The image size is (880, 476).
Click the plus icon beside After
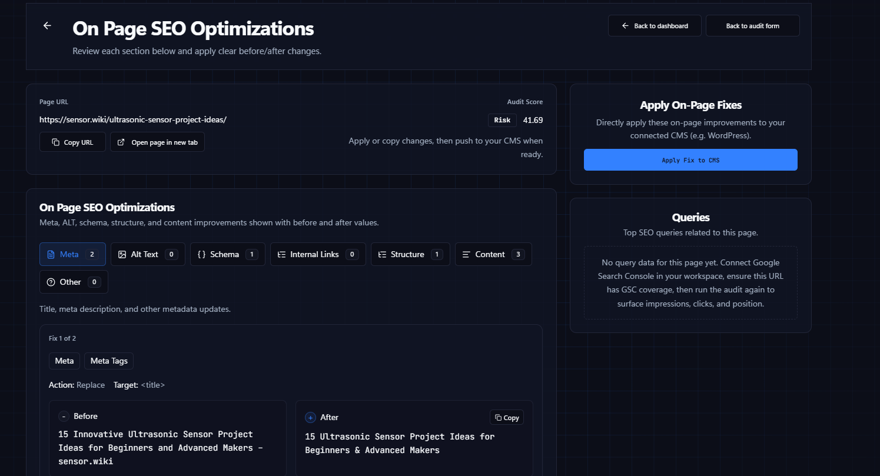(310, 417)
